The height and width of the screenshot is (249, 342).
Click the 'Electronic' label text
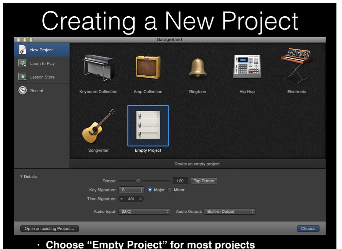pos(297,92)
